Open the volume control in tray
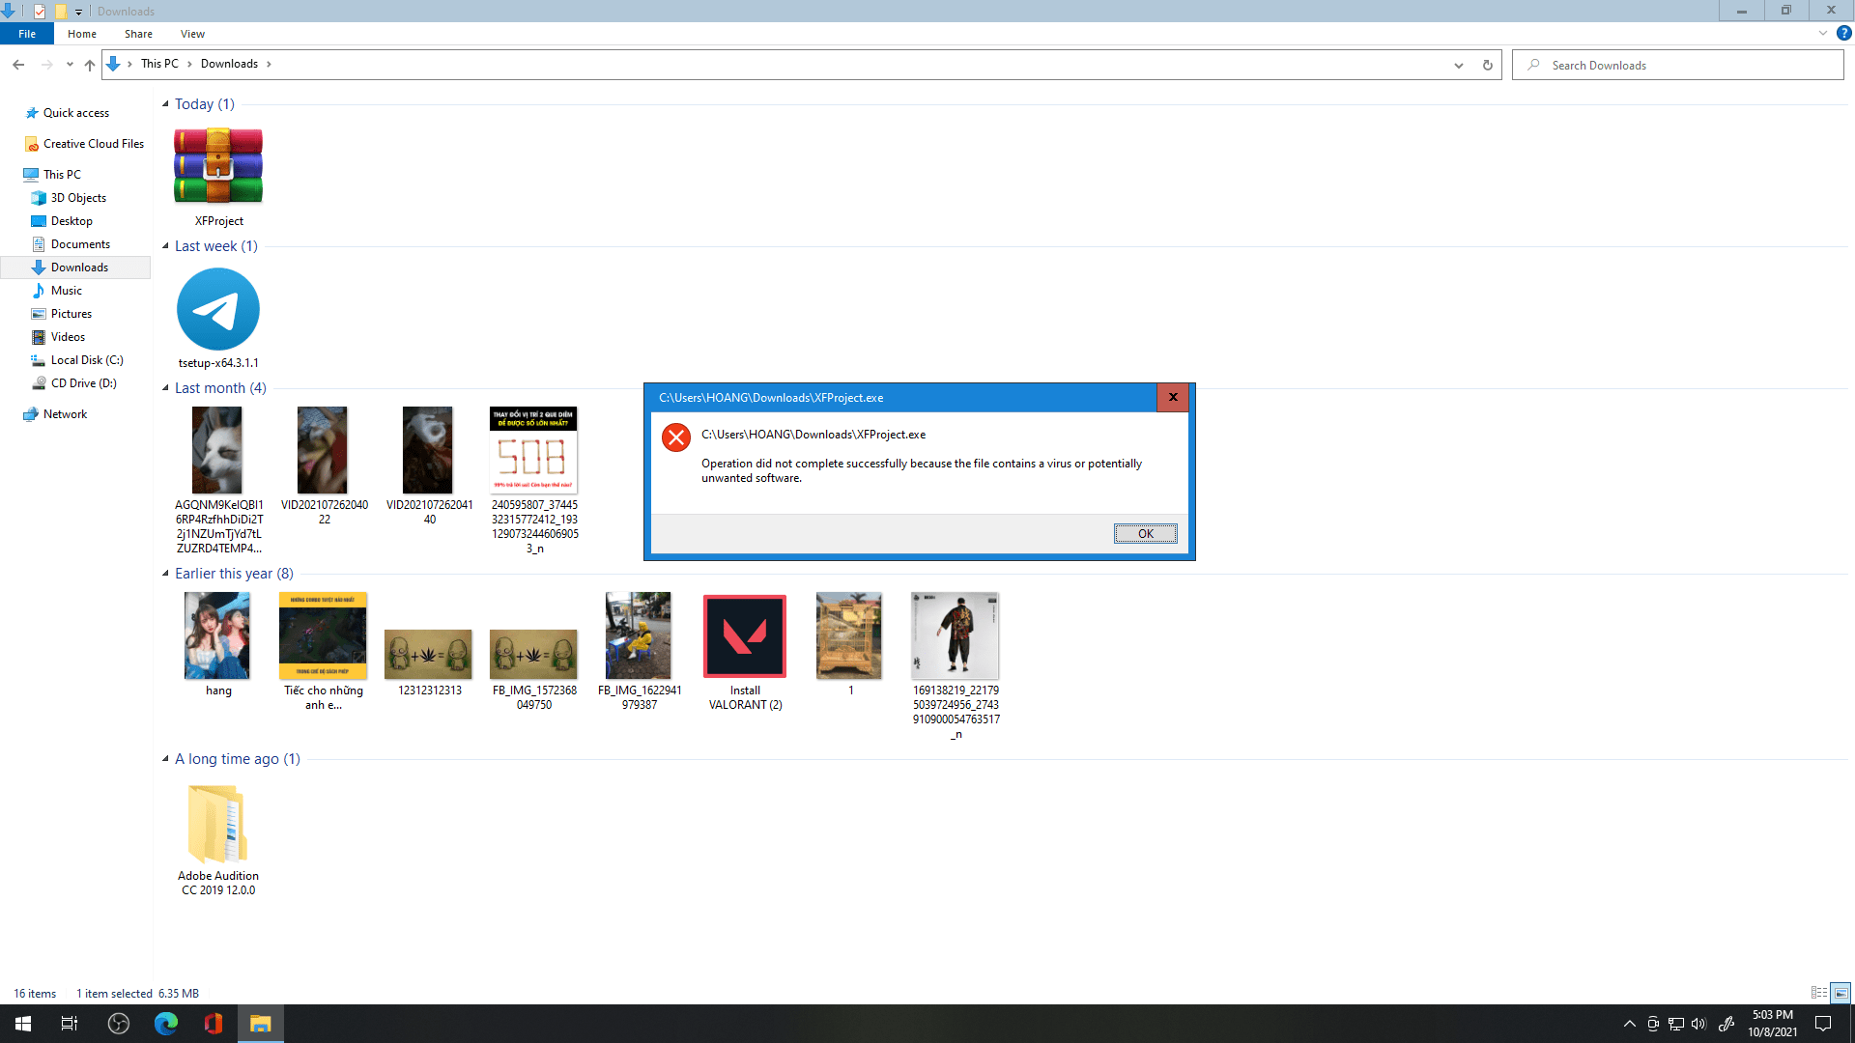This screenshot has height=1043, width=1855. coord(1698,1024)
